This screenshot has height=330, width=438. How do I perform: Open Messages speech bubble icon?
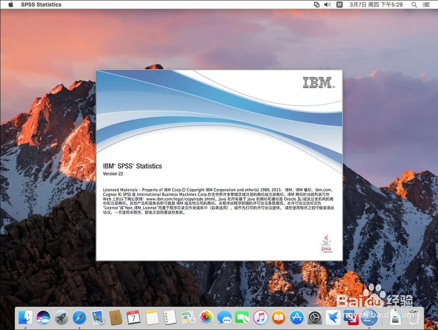[x=224, y=318]
